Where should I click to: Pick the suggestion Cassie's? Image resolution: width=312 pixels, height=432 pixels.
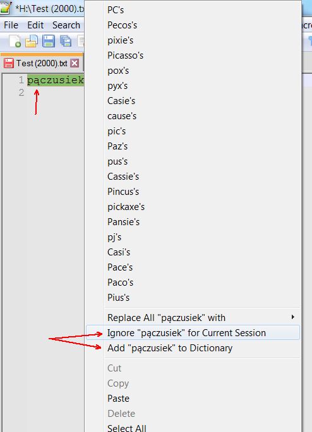coord(193,177)
